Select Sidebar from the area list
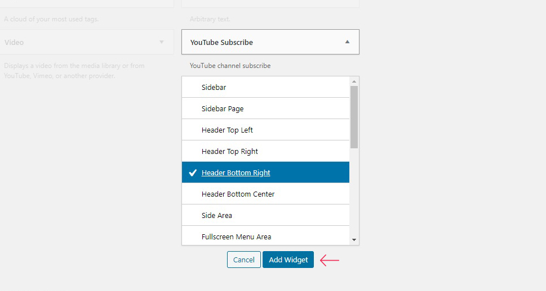 click(266, 87)
